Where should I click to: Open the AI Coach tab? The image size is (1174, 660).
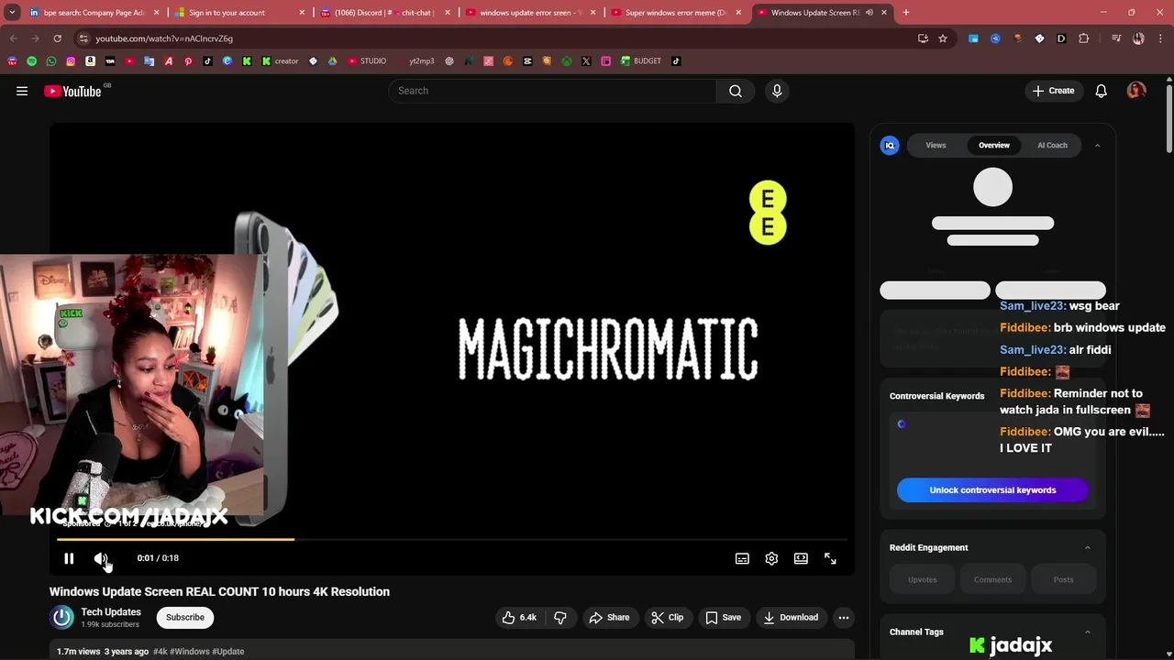coord(1052,145)
